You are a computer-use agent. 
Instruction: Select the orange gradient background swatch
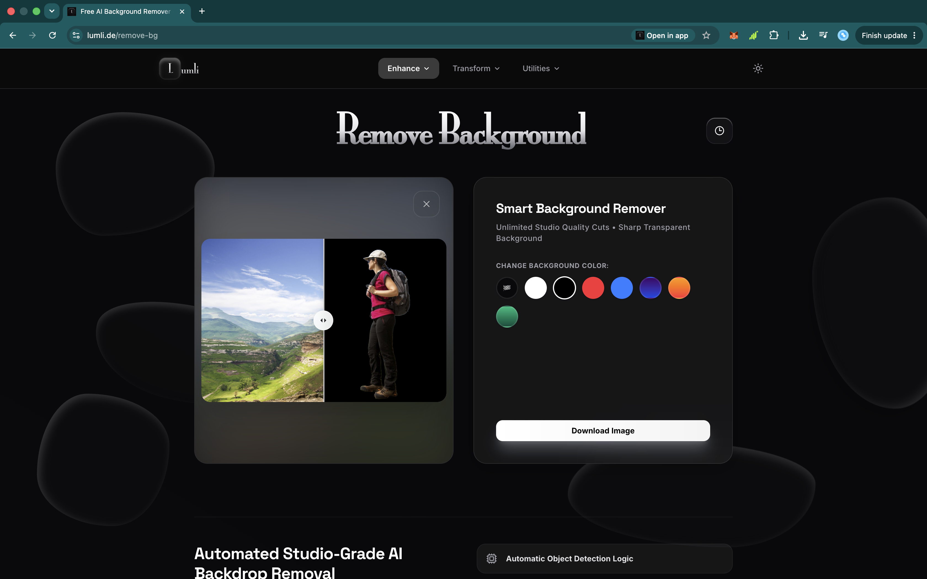pyautogui.click(x=679, y=288)
